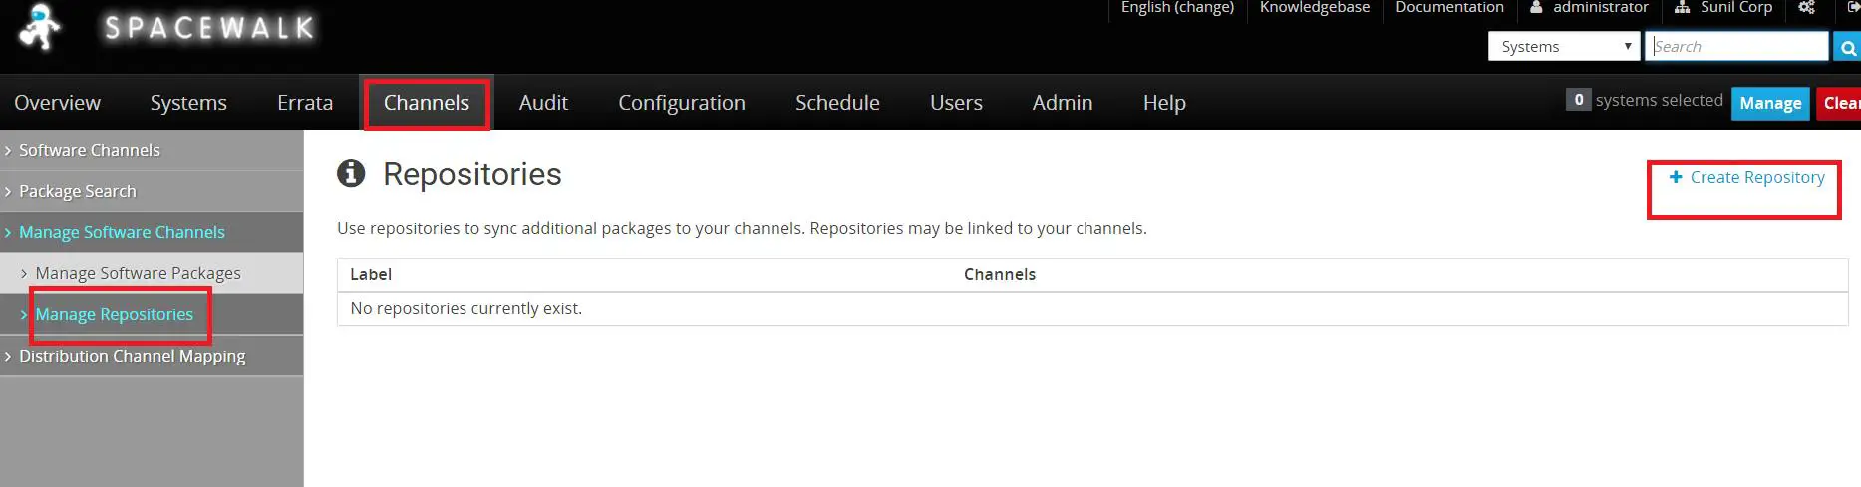Open the Audit tab
Screen dimensions: 1861x487
[x=543, y=103]
